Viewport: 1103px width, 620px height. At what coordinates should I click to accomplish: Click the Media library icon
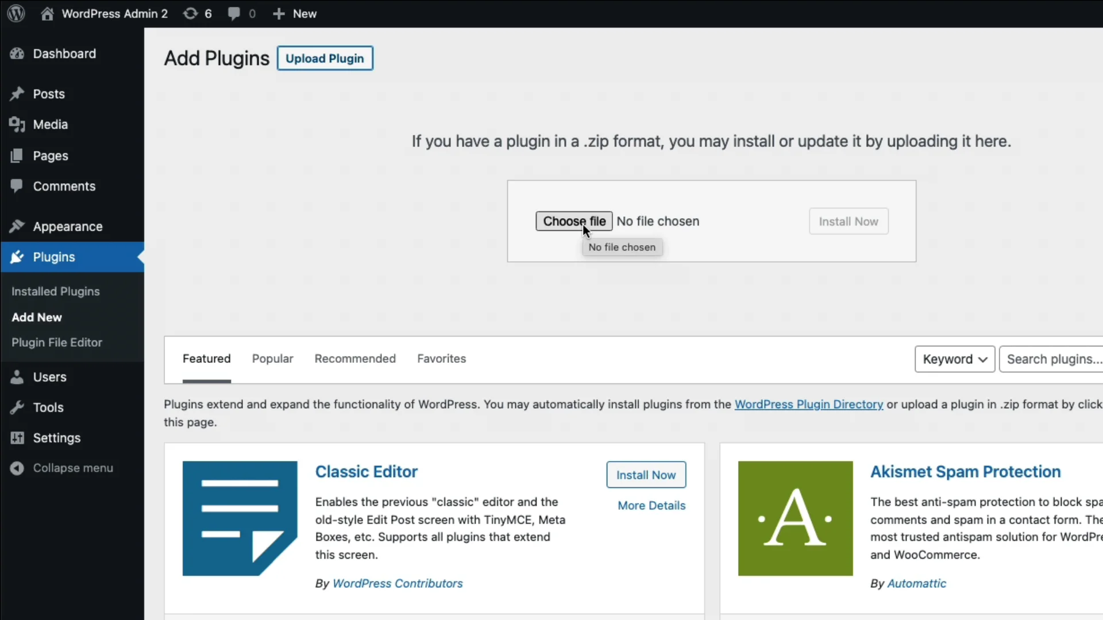tap(17, 125)
